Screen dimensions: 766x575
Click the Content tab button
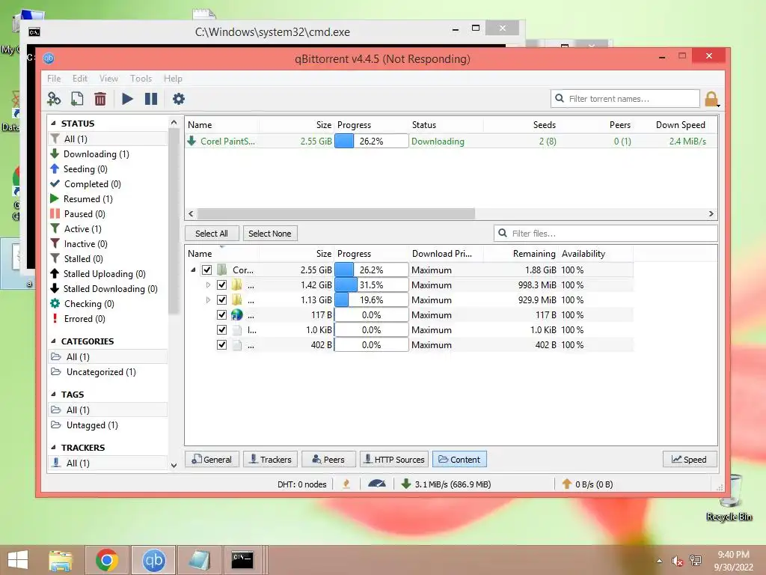click(x=459, y=460)
